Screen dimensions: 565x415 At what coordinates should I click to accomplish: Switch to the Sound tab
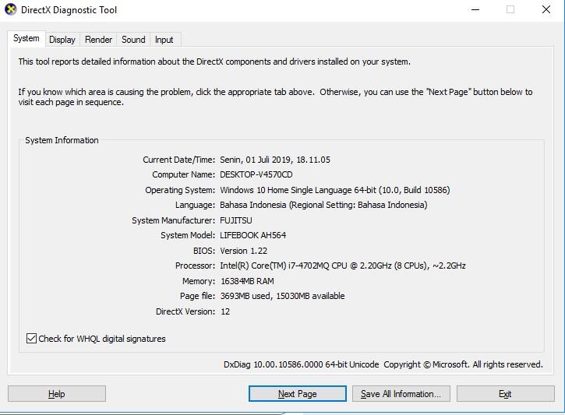coord(133,40)
